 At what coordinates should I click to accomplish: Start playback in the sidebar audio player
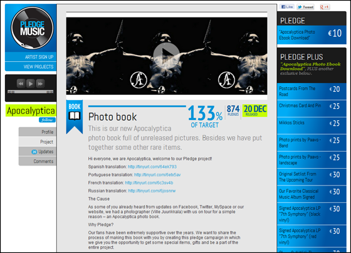pos(31,84)
